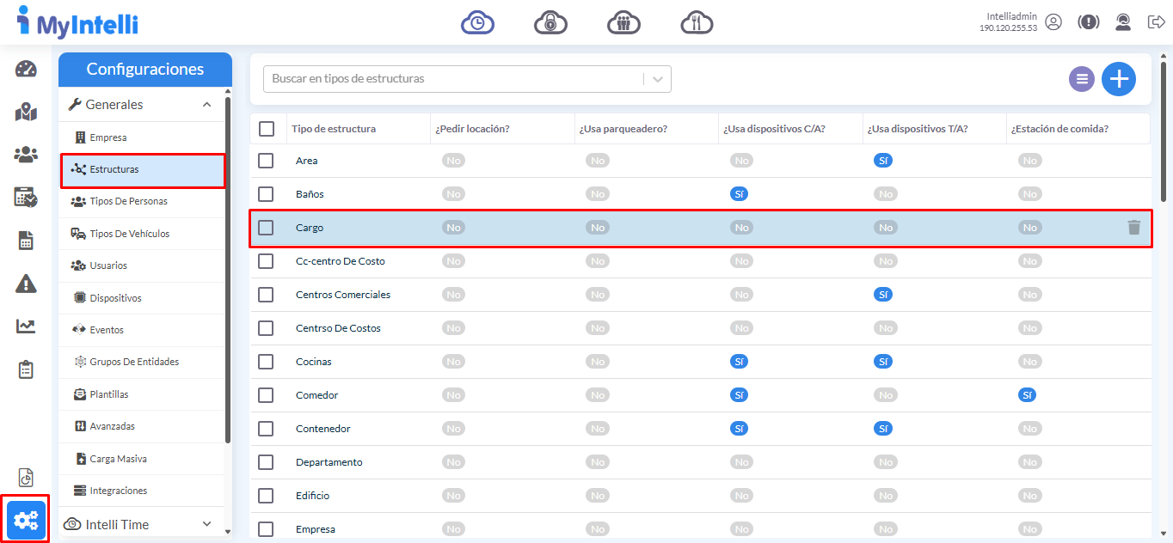Open the dashboard gauge icon in sidebar
This screenshot has width=1173, height=543.
(26, 70)
